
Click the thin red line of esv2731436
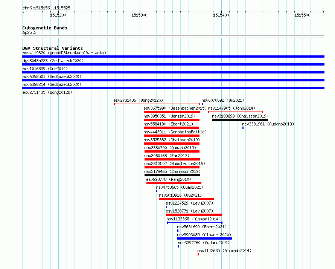157,104
